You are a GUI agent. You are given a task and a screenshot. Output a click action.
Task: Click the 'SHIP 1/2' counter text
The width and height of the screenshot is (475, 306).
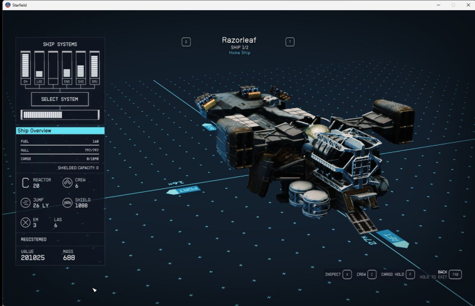click(239, 48)
